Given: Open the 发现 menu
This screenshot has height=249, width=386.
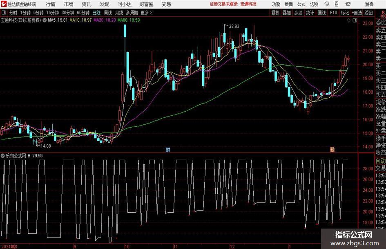Looking at the screenshot, I should point(105,4).
